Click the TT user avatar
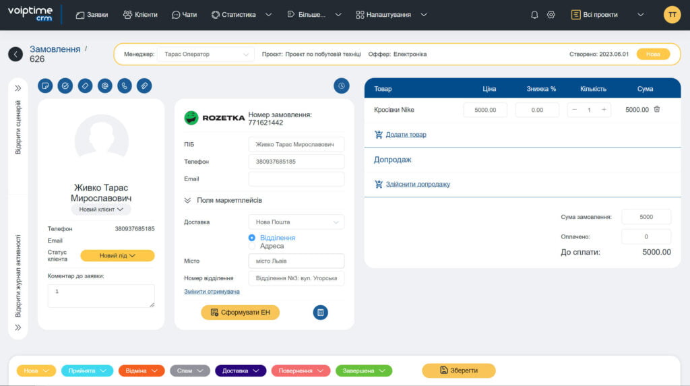690x386 pixels. [672, 15]
